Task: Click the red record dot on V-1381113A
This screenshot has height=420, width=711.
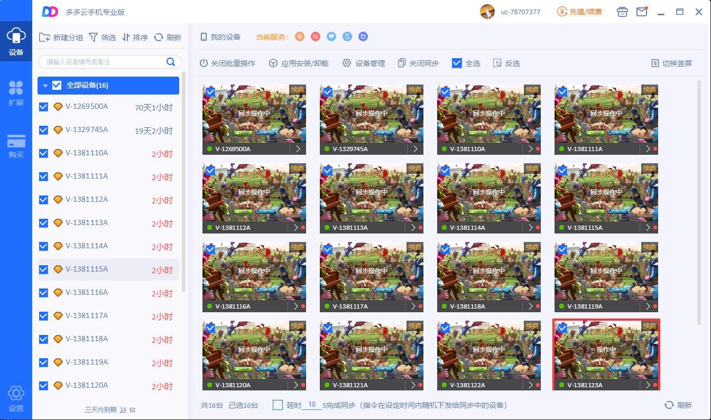Action: tap(421, 228)
